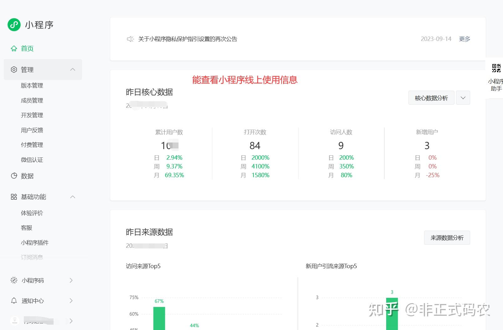Screen dimensions: 503x330
Task: Click the 9.37% weekly growth value
Action: 174,166
